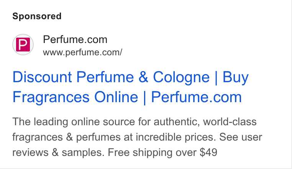The width and height of the screenshot is (292, 169).
Task: Click the www.perfume.com/ display URL
Action: (x=82, y=52)
